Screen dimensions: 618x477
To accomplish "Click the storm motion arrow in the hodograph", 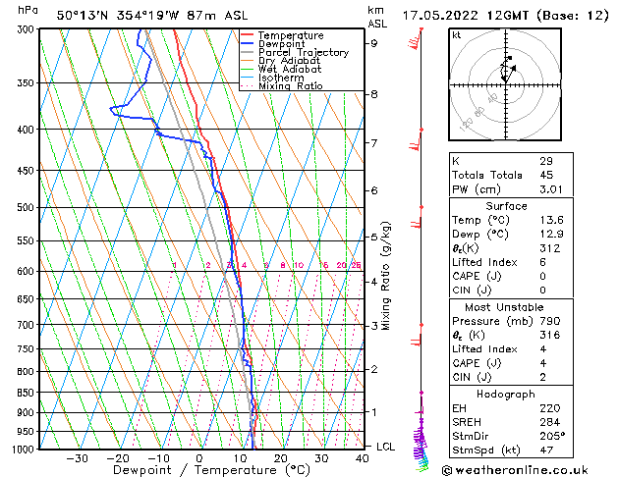I will tap(510, 75).
